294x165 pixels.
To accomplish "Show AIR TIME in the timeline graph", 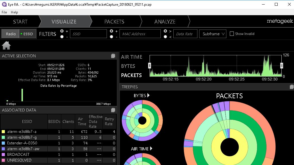I will coord(132,57).
